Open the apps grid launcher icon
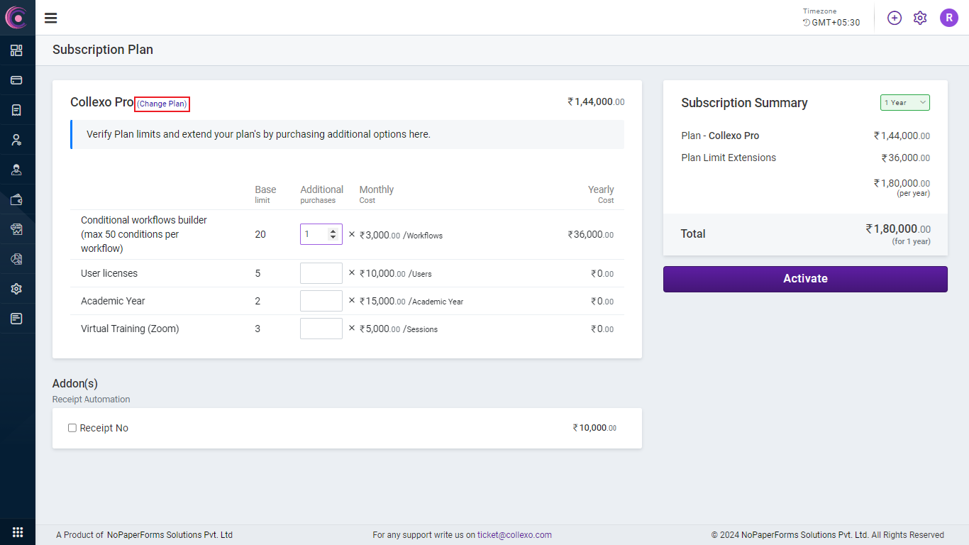The width and height of the screenshot is (969, 545). [18, 532]
